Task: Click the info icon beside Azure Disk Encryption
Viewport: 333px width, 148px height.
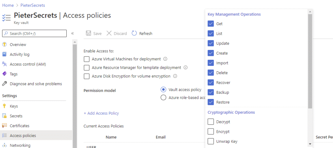Action: [175, 76]
